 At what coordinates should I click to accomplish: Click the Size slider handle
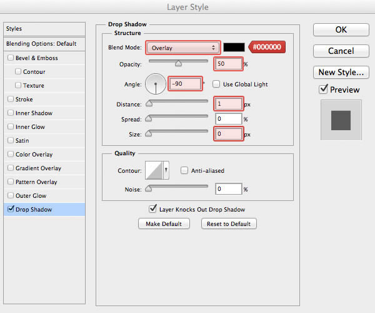pyautogui.click(x=149, y=133)
